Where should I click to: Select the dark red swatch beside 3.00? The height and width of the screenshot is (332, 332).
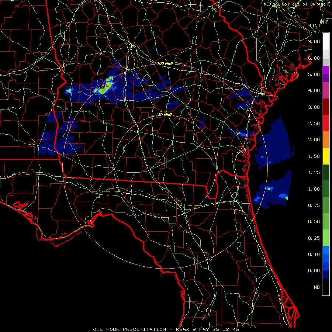pyautogui.click(x=326, y=107)
